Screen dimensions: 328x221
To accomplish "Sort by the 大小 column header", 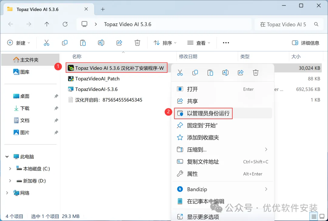I will click(x=296, y=56).
